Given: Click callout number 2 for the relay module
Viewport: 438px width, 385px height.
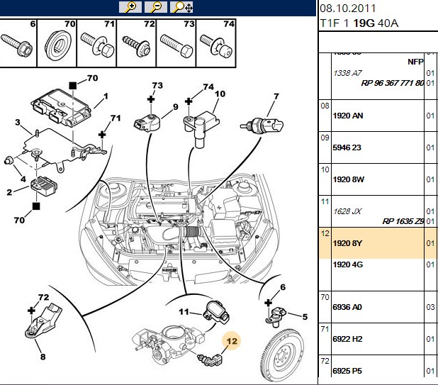Looking at the screenshot, I should (x=9, y=192).
